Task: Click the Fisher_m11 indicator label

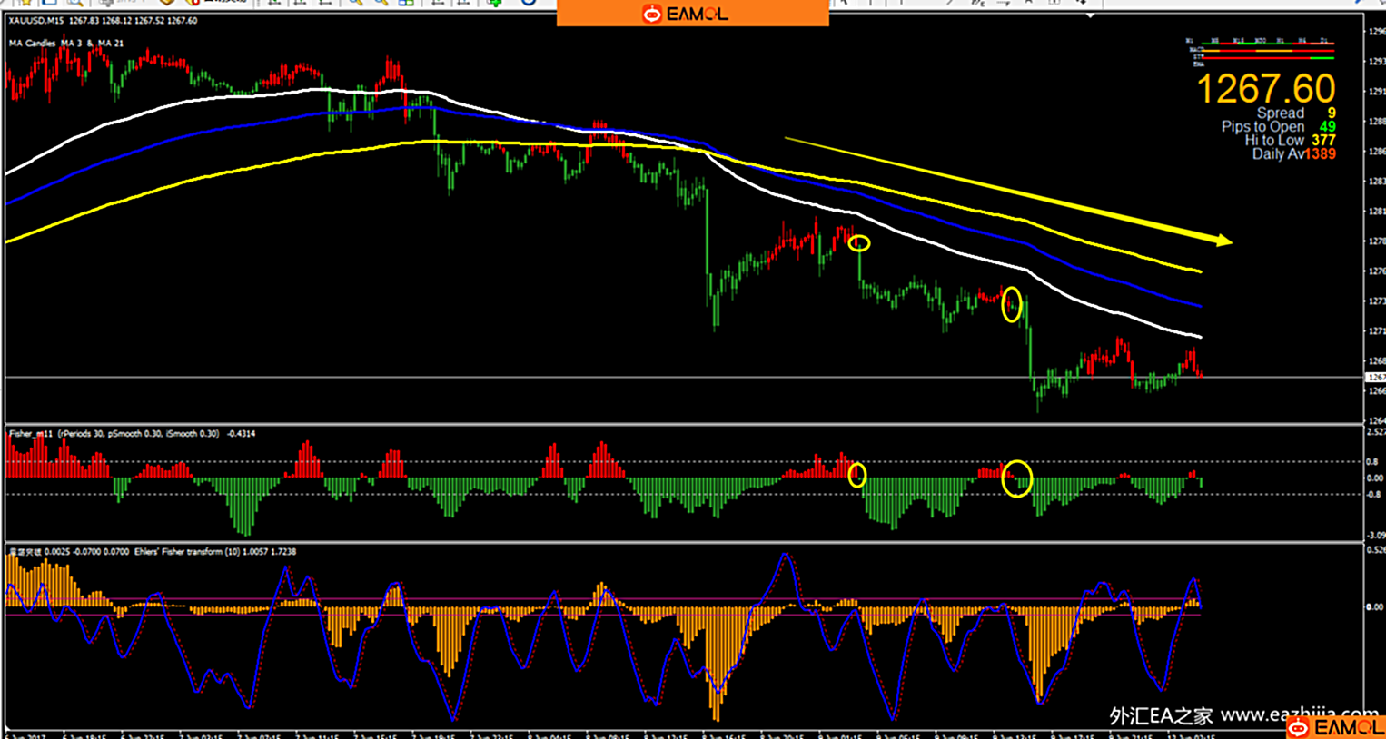Action: pos(32,434)
